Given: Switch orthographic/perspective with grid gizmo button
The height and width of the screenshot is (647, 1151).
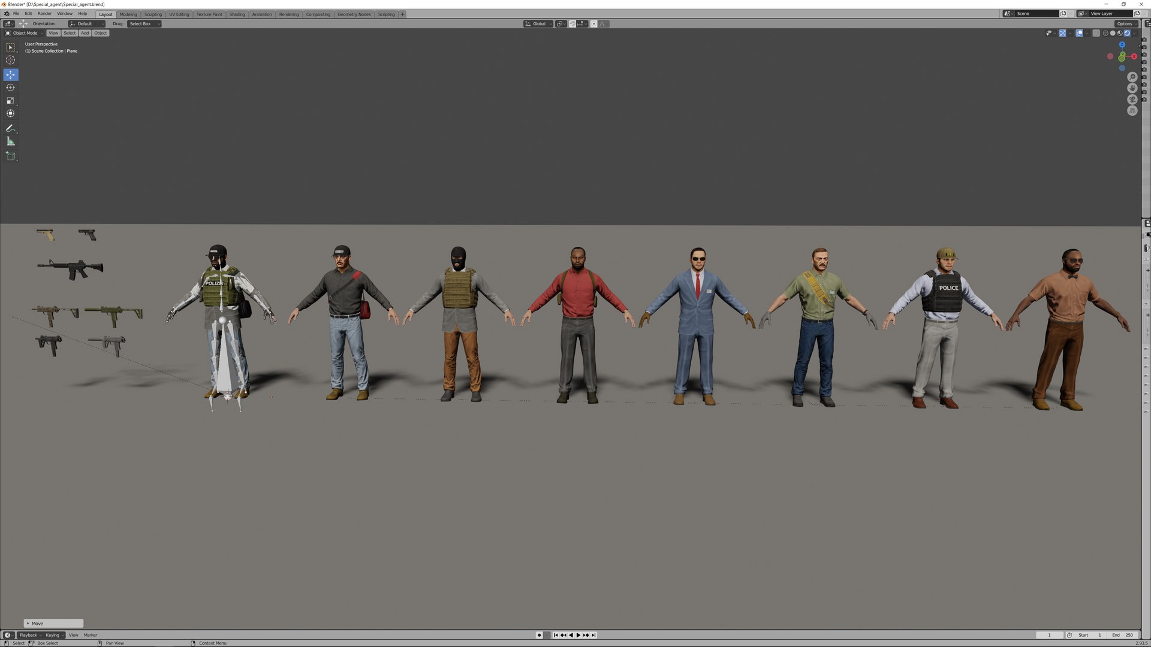Looking at the screenshot, I should (1132, 111).
